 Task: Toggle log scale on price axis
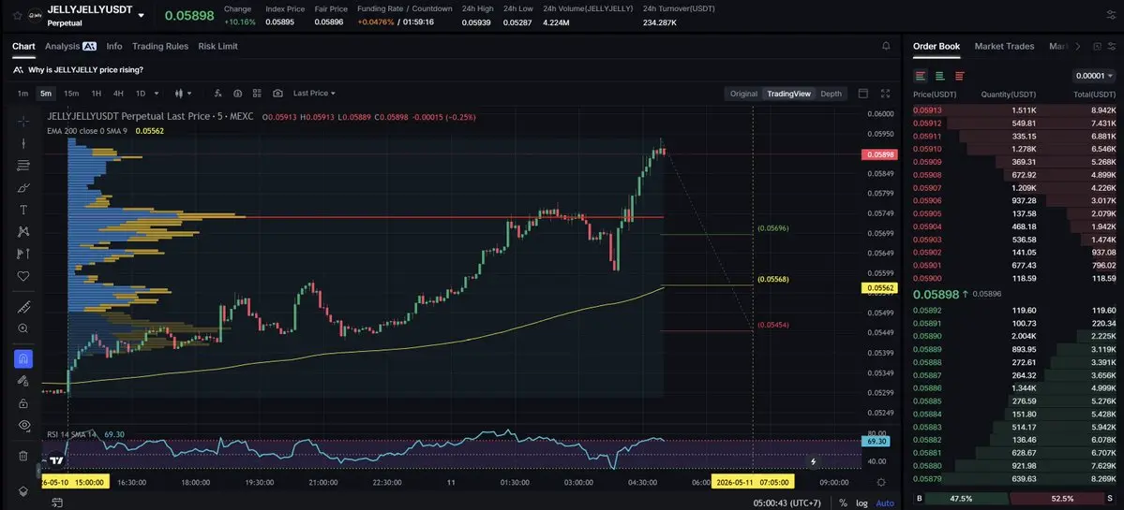point(862,503)
